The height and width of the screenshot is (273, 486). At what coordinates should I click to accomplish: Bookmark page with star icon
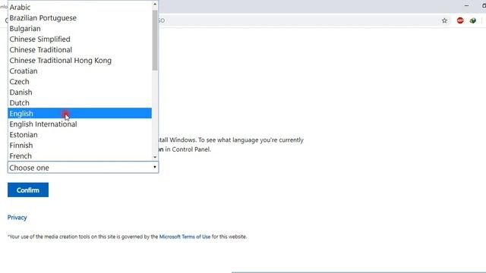click(444, 20)
